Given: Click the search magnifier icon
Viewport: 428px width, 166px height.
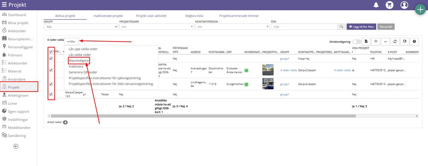Looking at the screenshot, I should [x=341, y=27].
